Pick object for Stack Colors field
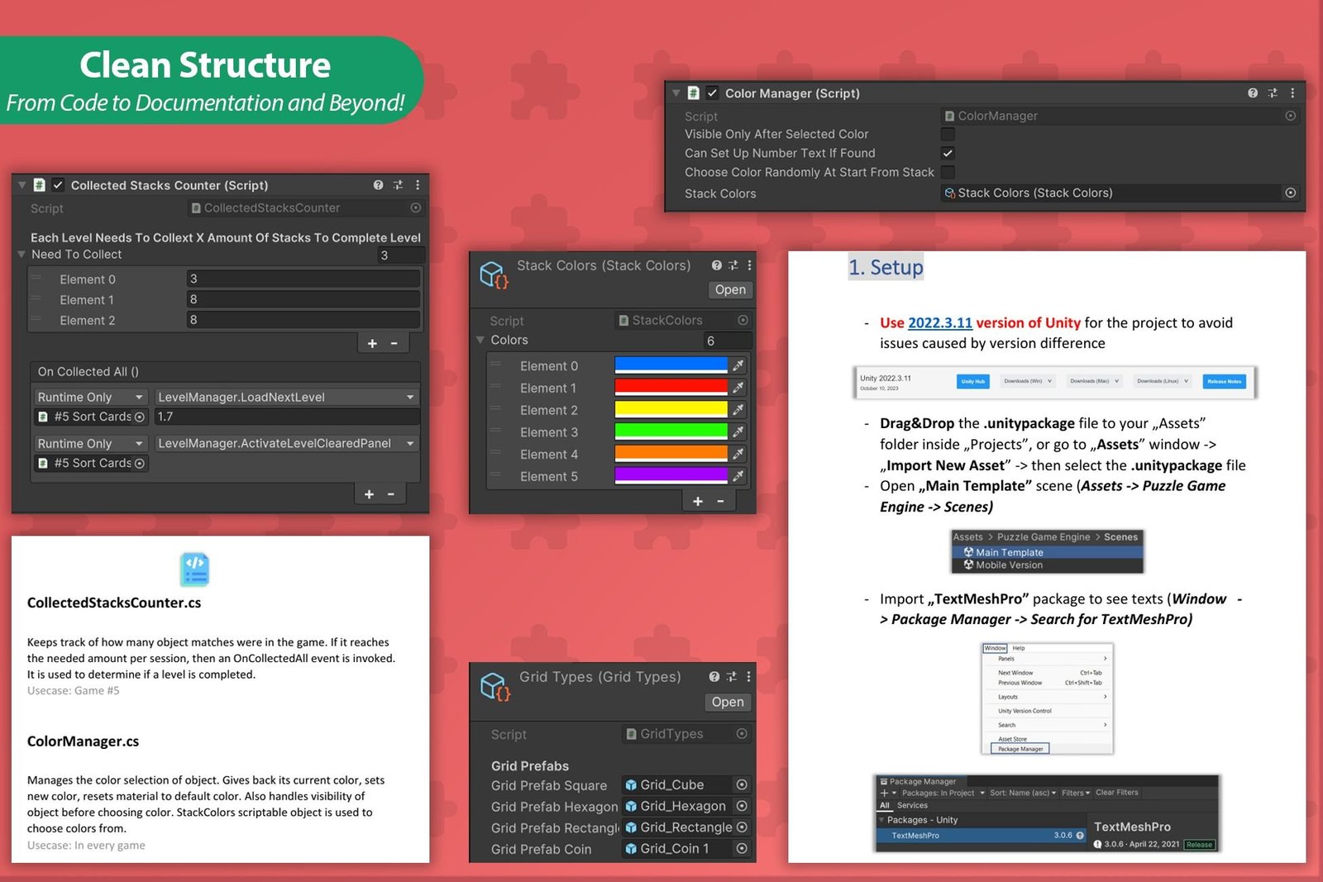Screen dimensions: 1323x882 (x=1290, y=193)
